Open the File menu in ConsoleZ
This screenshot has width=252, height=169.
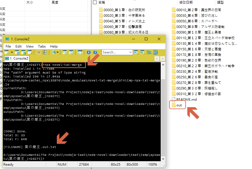click(8, 46)
